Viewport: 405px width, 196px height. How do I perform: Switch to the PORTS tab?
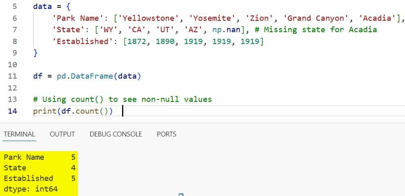click(x=166, y=134)
